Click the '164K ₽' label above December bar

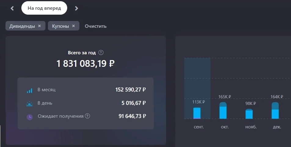click(x=277, y=97)
